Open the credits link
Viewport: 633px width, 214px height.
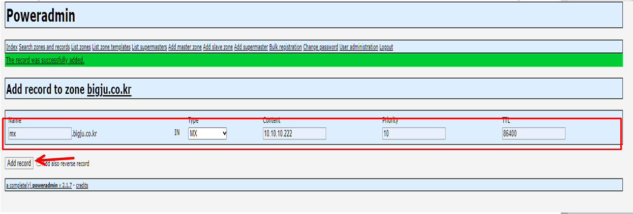tap(82, 186)
